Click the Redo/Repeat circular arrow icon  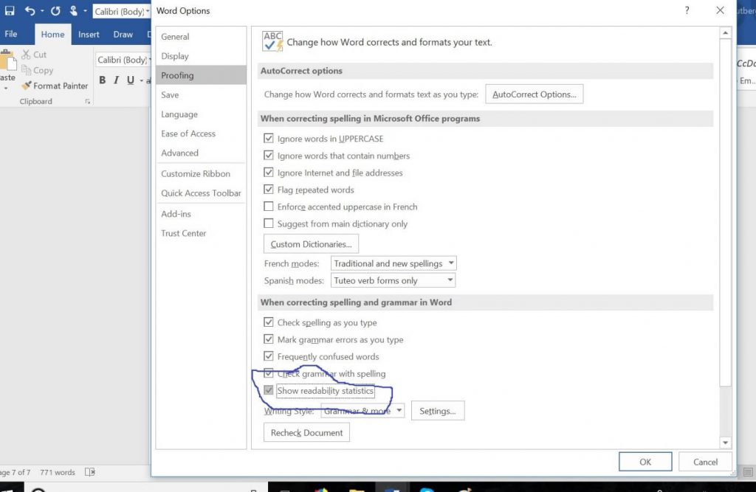pos(55,11)
